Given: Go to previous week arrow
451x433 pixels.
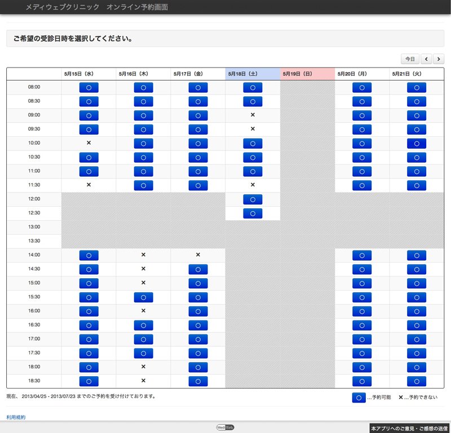Looking at the screenshot, I should (426, 59).
